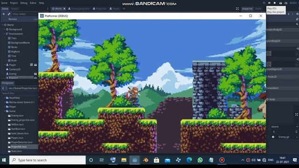This screenshot has width=299, height=168.
Task: Open the Help menu
Action: point(42,3)
